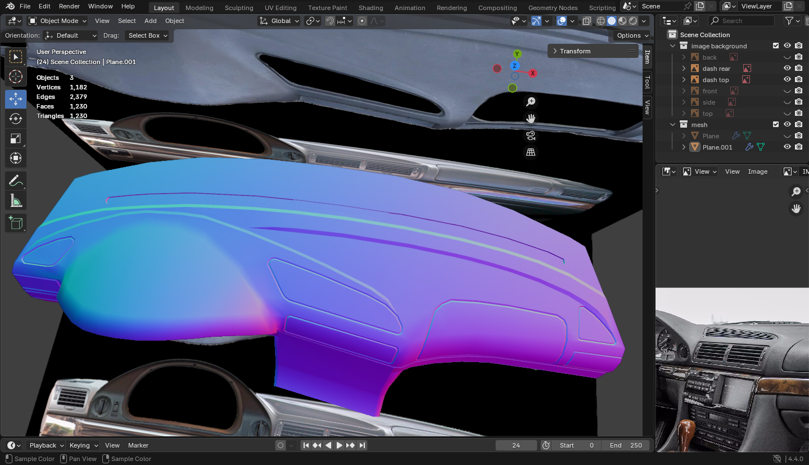Open the Object Mode dropdown
The width and height of the screenshot is (809, 465).
(x=58, y=21)
